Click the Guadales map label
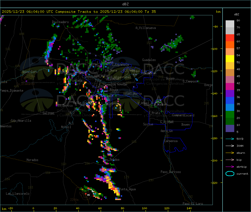Image resolution: width=251 pixels, height=212 pixels. pos(149,60)
